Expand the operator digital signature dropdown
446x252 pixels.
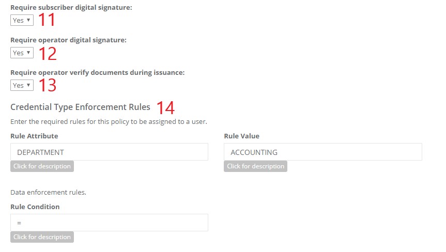click(22, 53)
